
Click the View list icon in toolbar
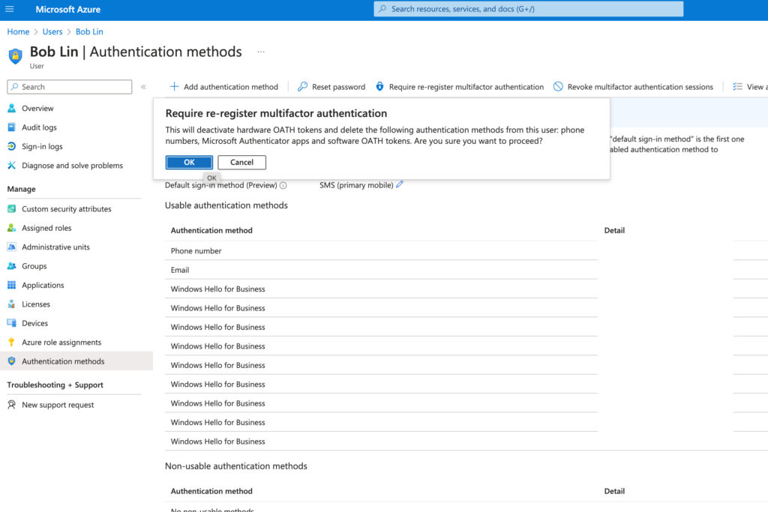737,87
